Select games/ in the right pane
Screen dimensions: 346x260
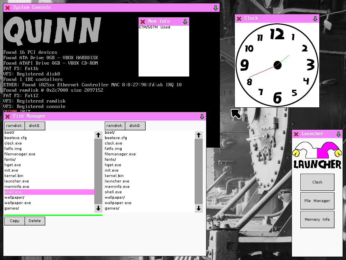[150, 208]
